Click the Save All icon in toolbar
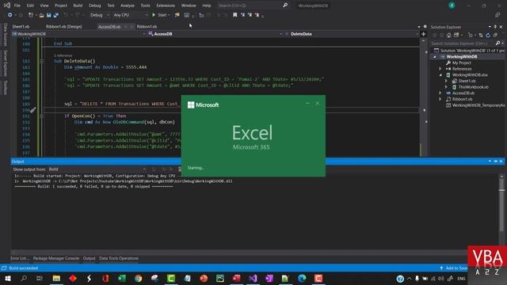Screen dimensions: 507x285 [56, 15]
